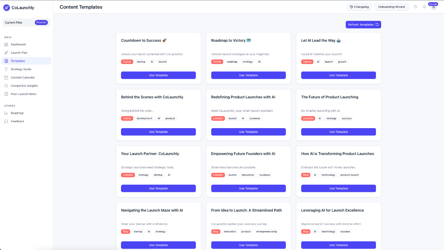Open the Changelog button
Image resolution: width=444 pixels, height=250 pixels.
[x=359, y=7]
